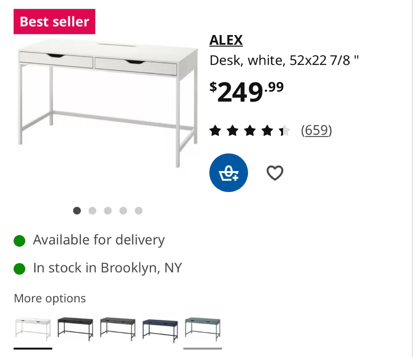Image resolution: width=413 pixels, height=357 pixels.
Task: Select the black-brown desk color option
Action: pyautogui.click(x=75, y=329)
